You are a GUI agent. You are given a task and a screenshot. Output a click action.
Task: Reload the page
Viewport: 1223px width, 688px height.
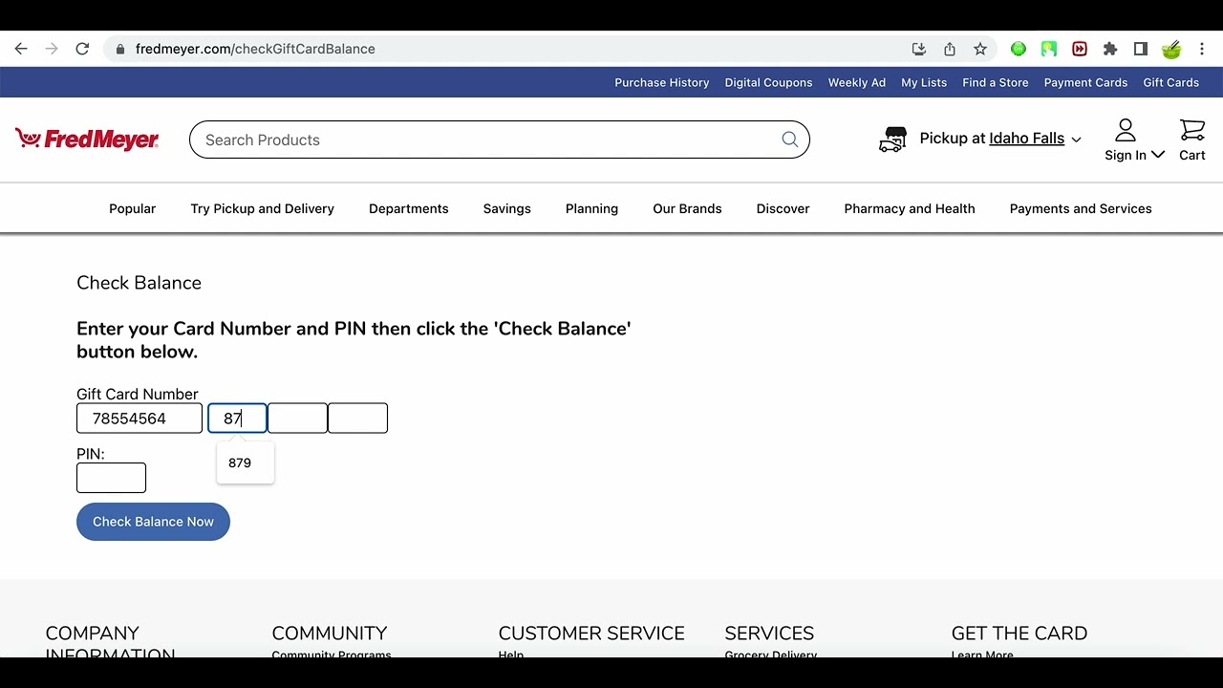pos(82,49)
